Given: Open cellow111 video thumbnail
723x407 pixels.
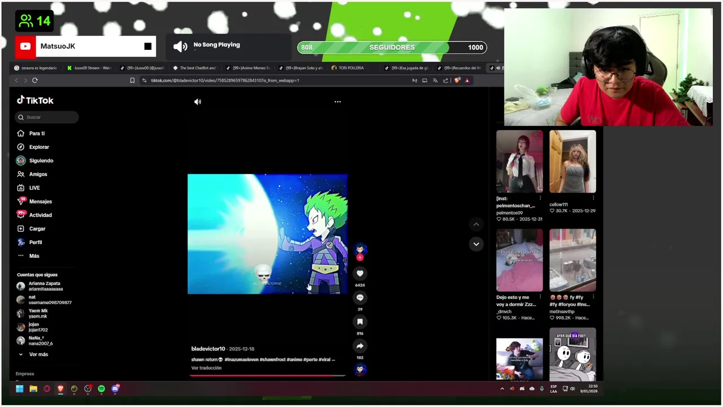Looking at the screenshot, I should click(572, 162).
